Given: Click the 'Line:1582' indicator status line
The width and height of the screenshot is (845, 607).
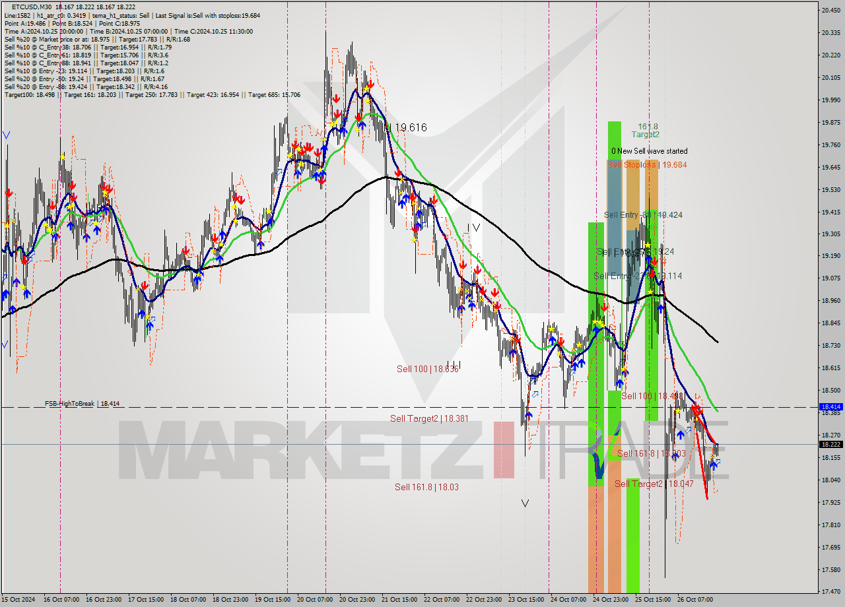Looking at the screenshot, I should 132,15.
